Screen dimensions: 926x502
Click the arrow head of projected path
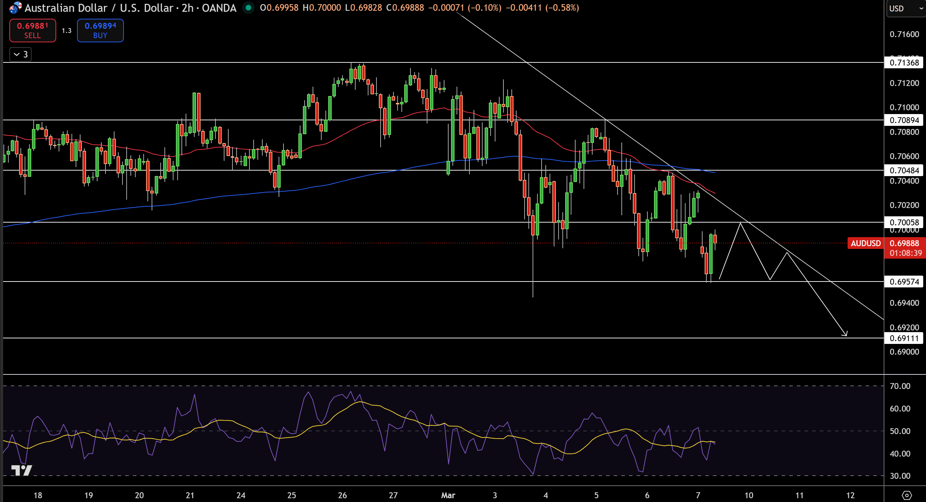(x=845, y=333)
